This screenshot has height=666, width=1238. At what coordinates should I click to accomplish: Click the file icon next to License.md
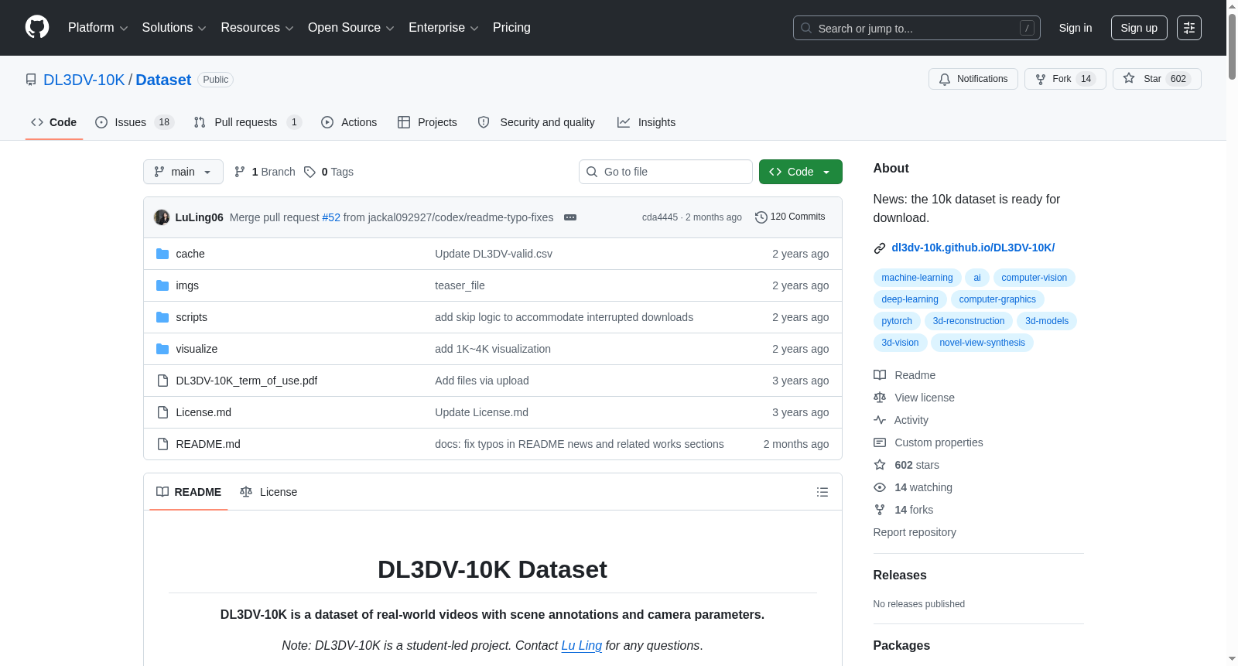(x=162, y=412)
